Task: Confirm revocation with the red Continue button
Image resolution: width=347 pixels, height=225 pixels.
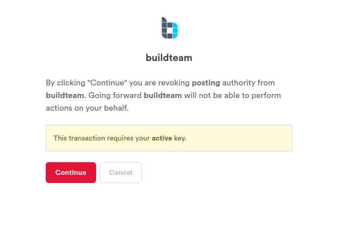Action: 71,173
